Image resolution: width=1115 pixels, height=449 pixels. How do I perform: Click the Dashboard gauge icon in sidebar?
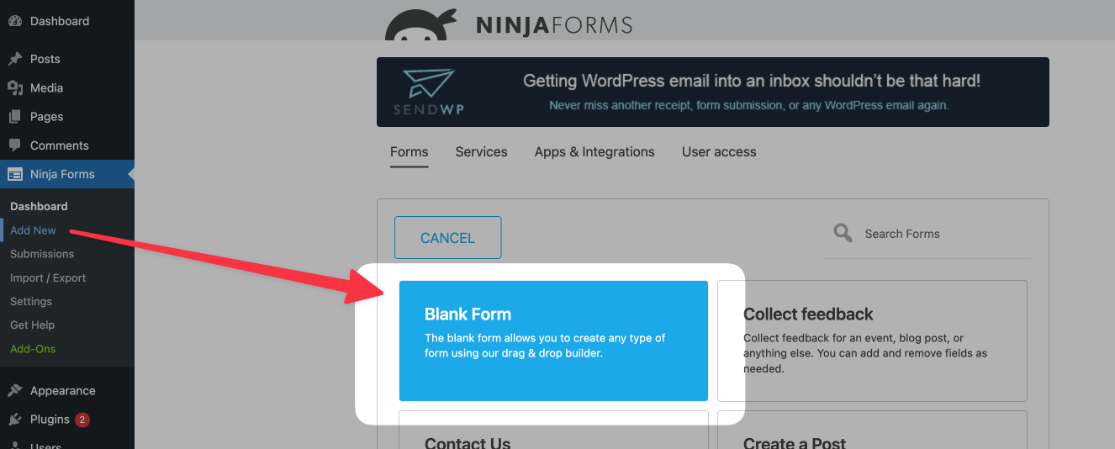15,21
